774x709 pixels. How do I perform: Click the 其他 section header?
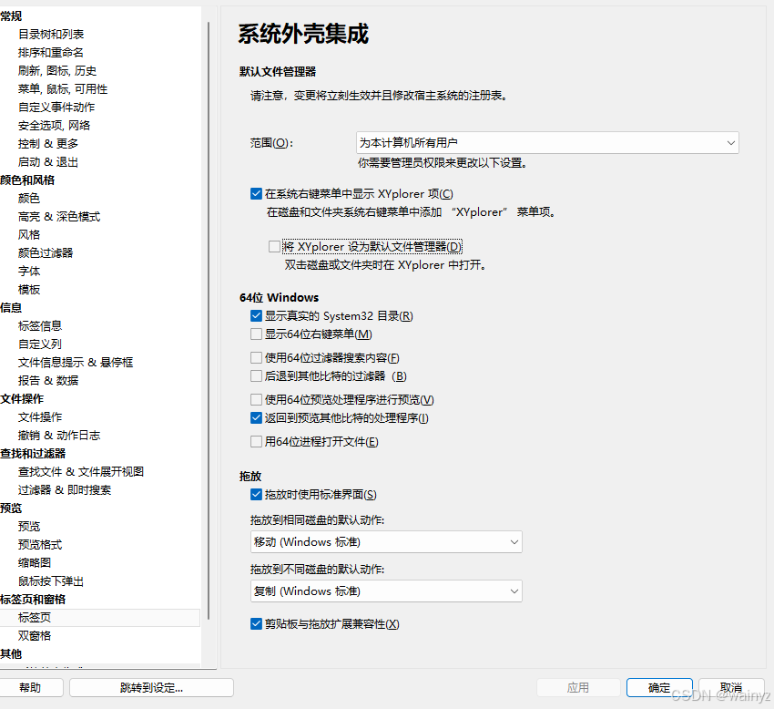coord(11,654)
